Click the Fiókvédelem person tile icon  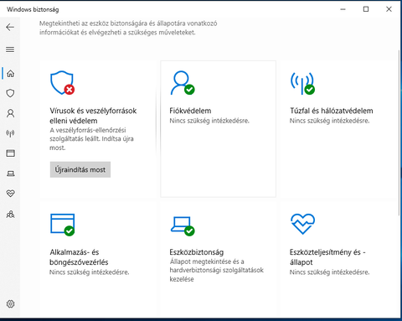coord(183,83)
